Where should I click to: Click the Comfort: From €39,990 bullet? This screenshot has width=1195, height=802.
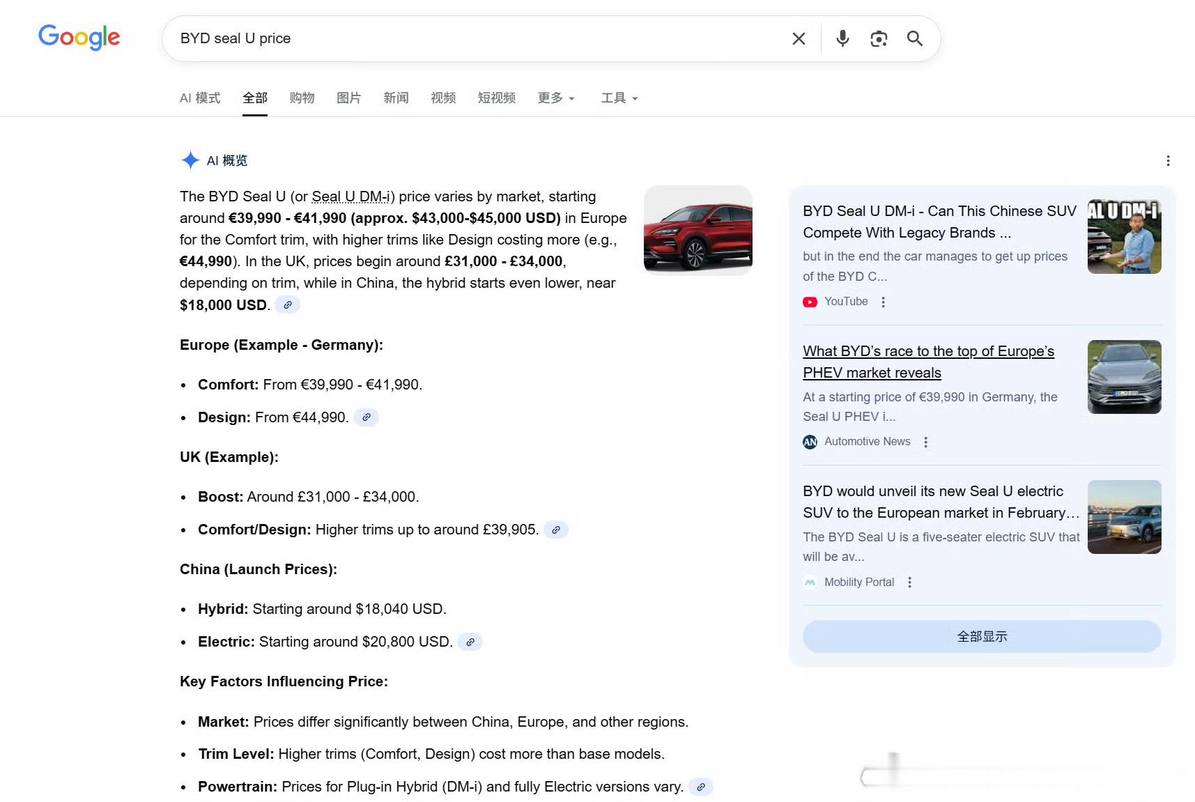point(310,385)
